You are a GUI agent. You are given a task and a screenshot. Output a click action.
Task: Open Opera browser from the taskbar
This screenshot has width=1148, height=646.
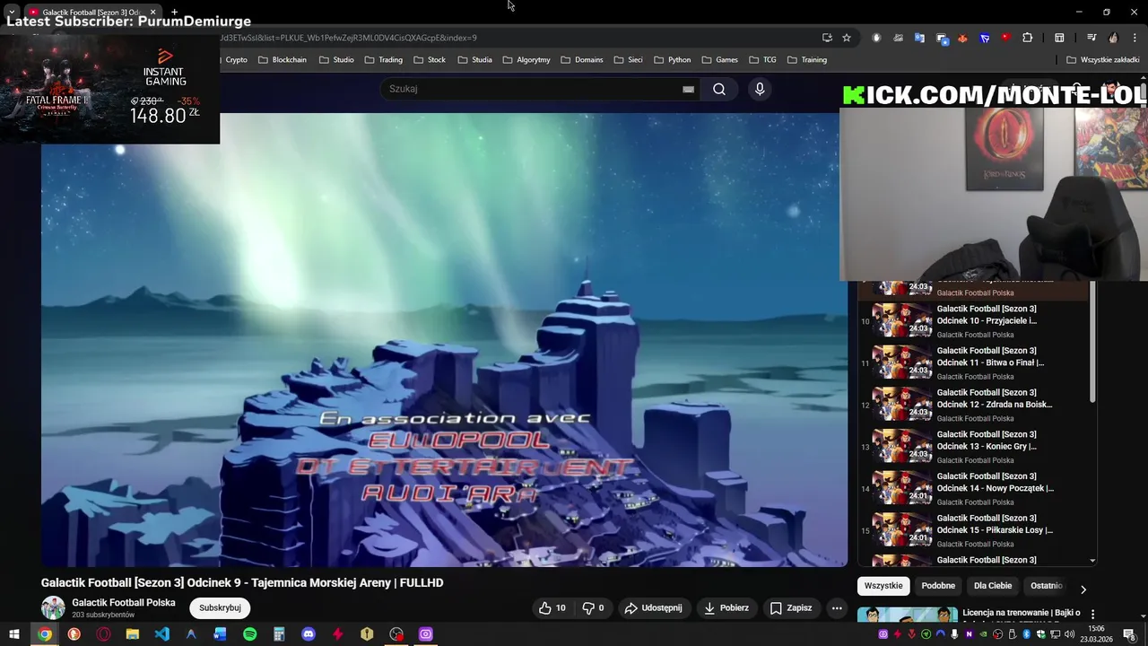(103, 634)
